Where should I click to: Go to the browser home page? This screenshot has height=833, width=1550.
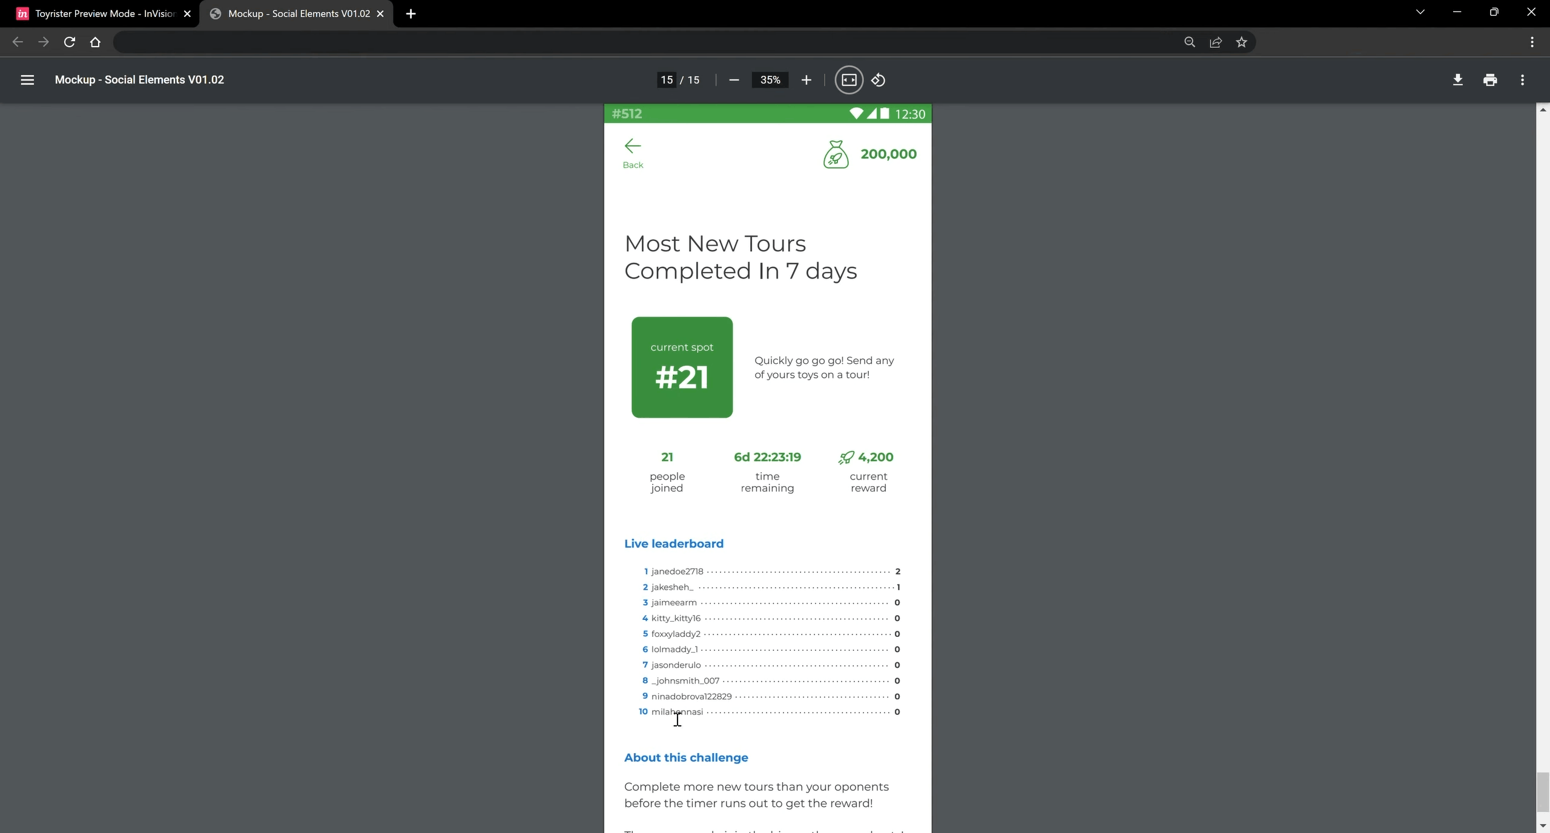pos(95,42)
